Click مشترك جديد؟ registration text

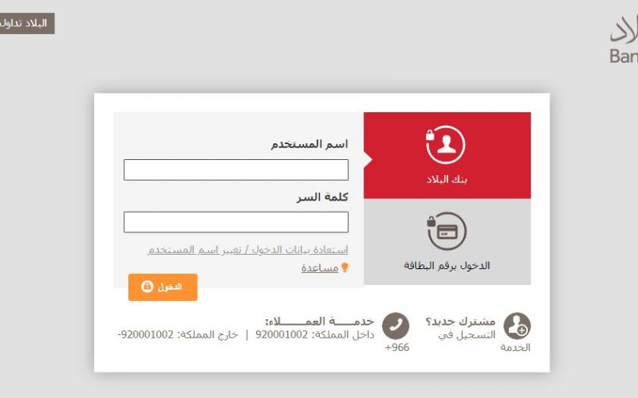tap(461, 322)
